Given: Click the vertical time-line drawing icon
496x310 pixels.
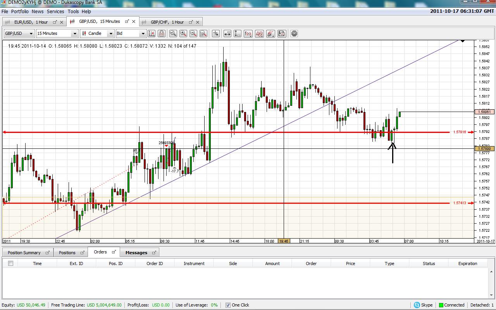Looking at the screenshot, I should [238, 33].
